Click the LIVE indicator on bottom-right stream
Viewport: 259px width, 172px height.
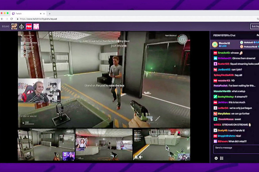[x=183, y=132]
